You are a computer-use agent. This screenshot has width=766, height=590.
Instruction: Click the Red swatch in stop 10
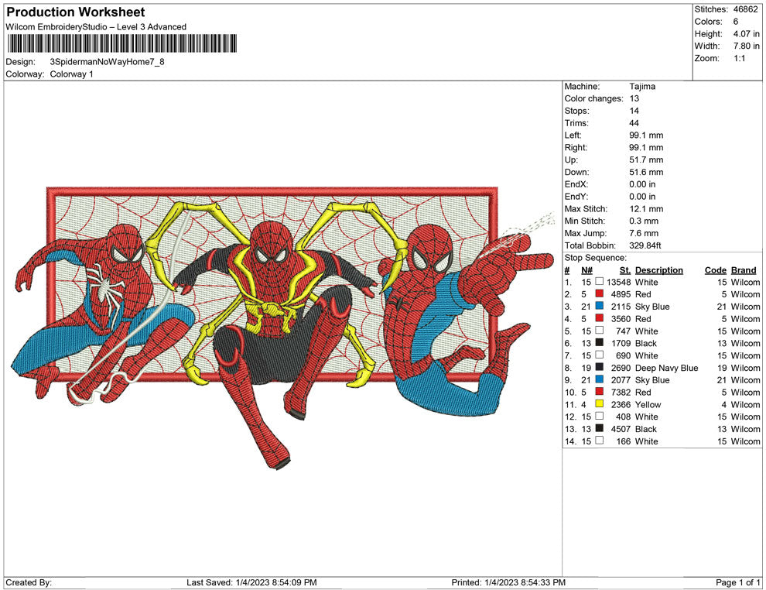[x=599, y=393]
